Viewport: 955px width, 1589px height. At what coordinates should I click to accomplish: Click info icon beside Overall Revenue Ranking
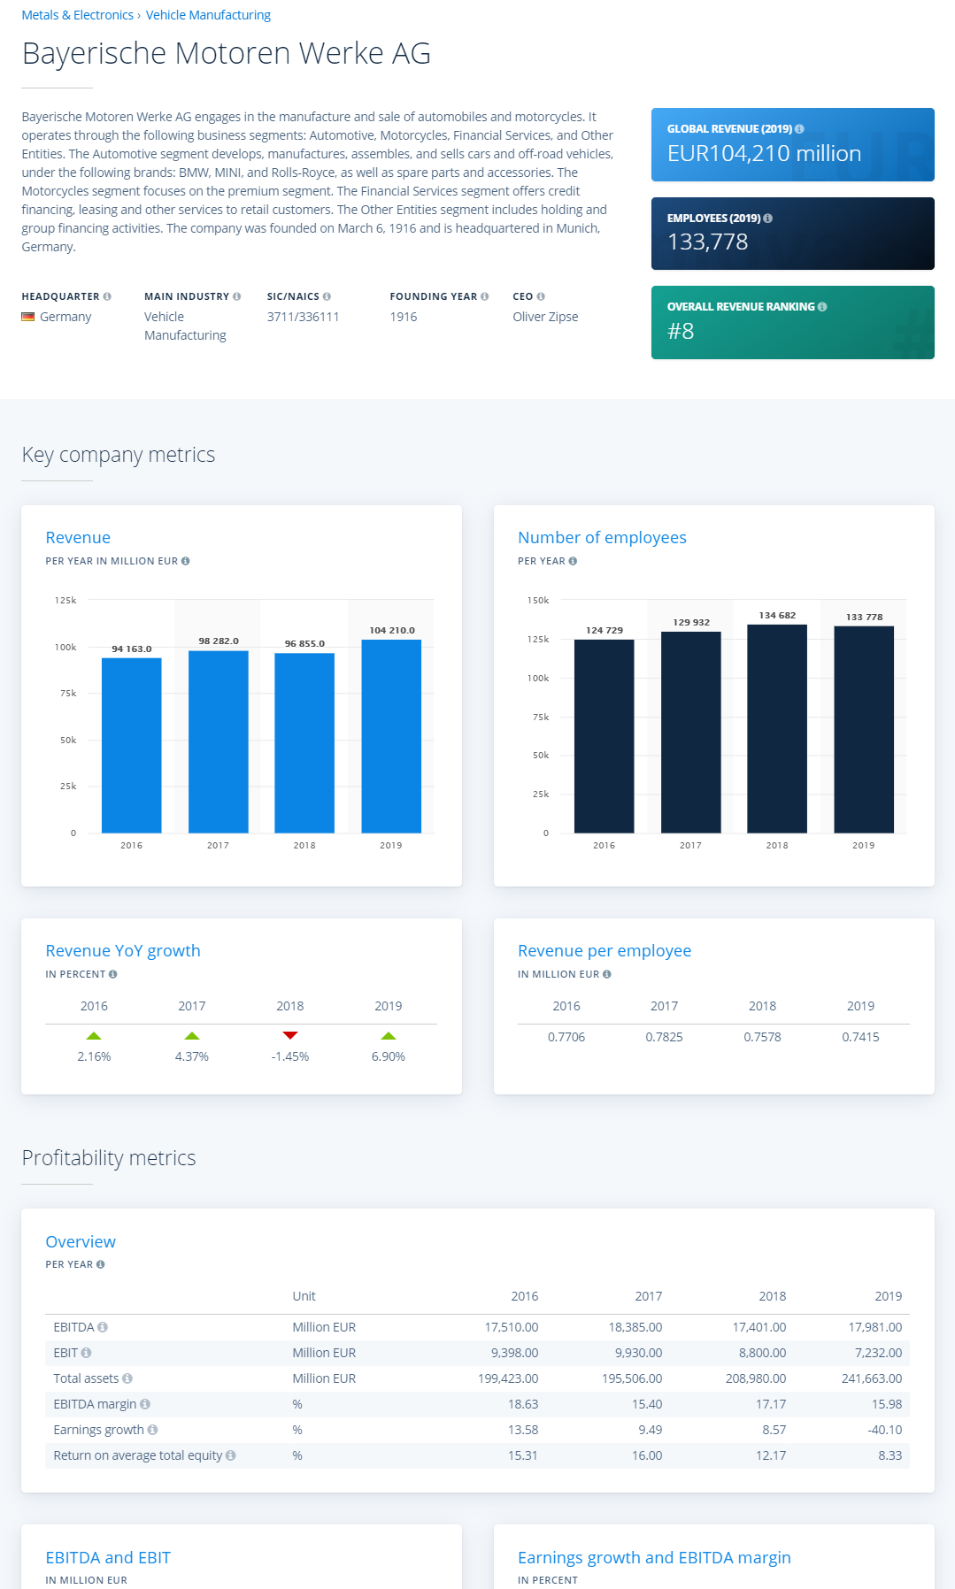point(822,307)
